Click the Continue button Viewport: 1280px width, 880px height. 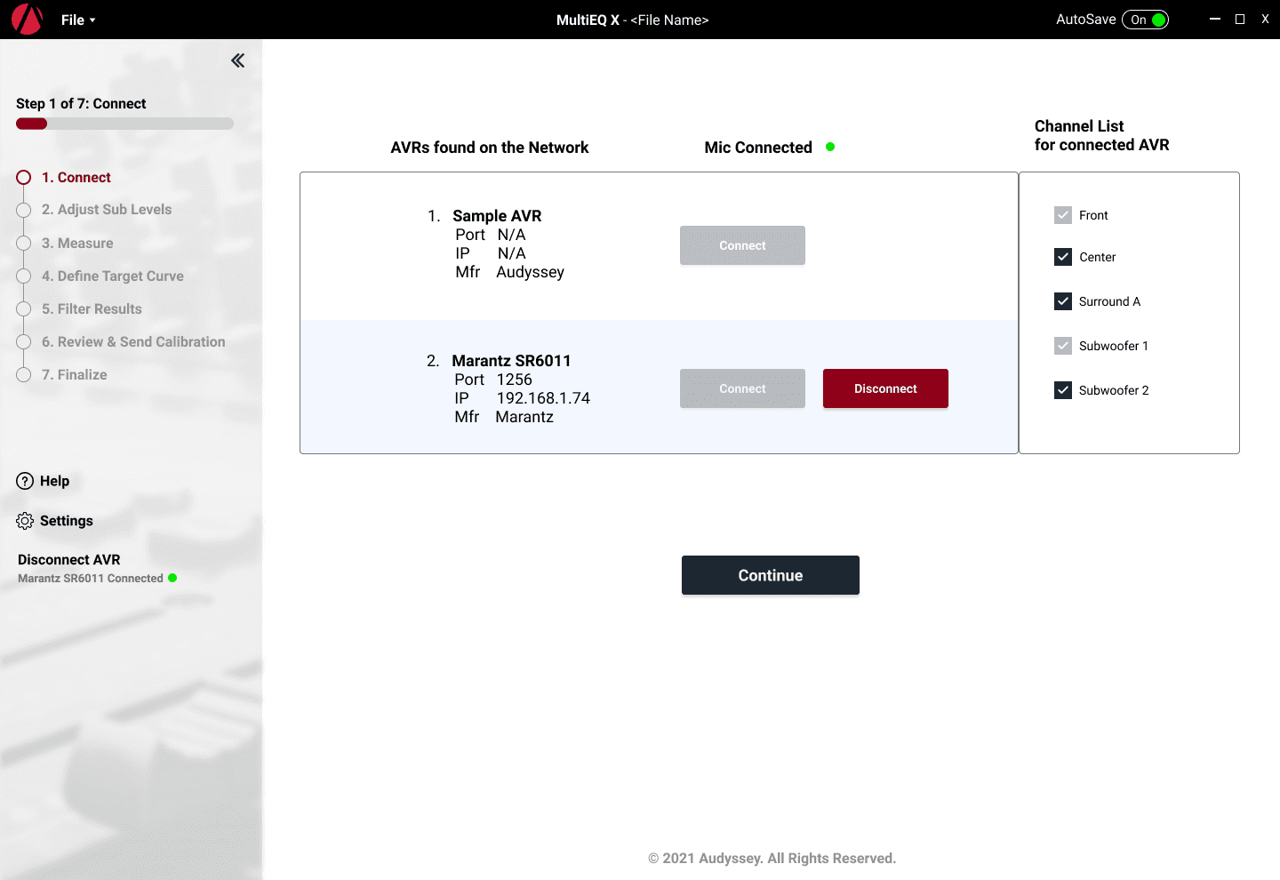(771, 575)
